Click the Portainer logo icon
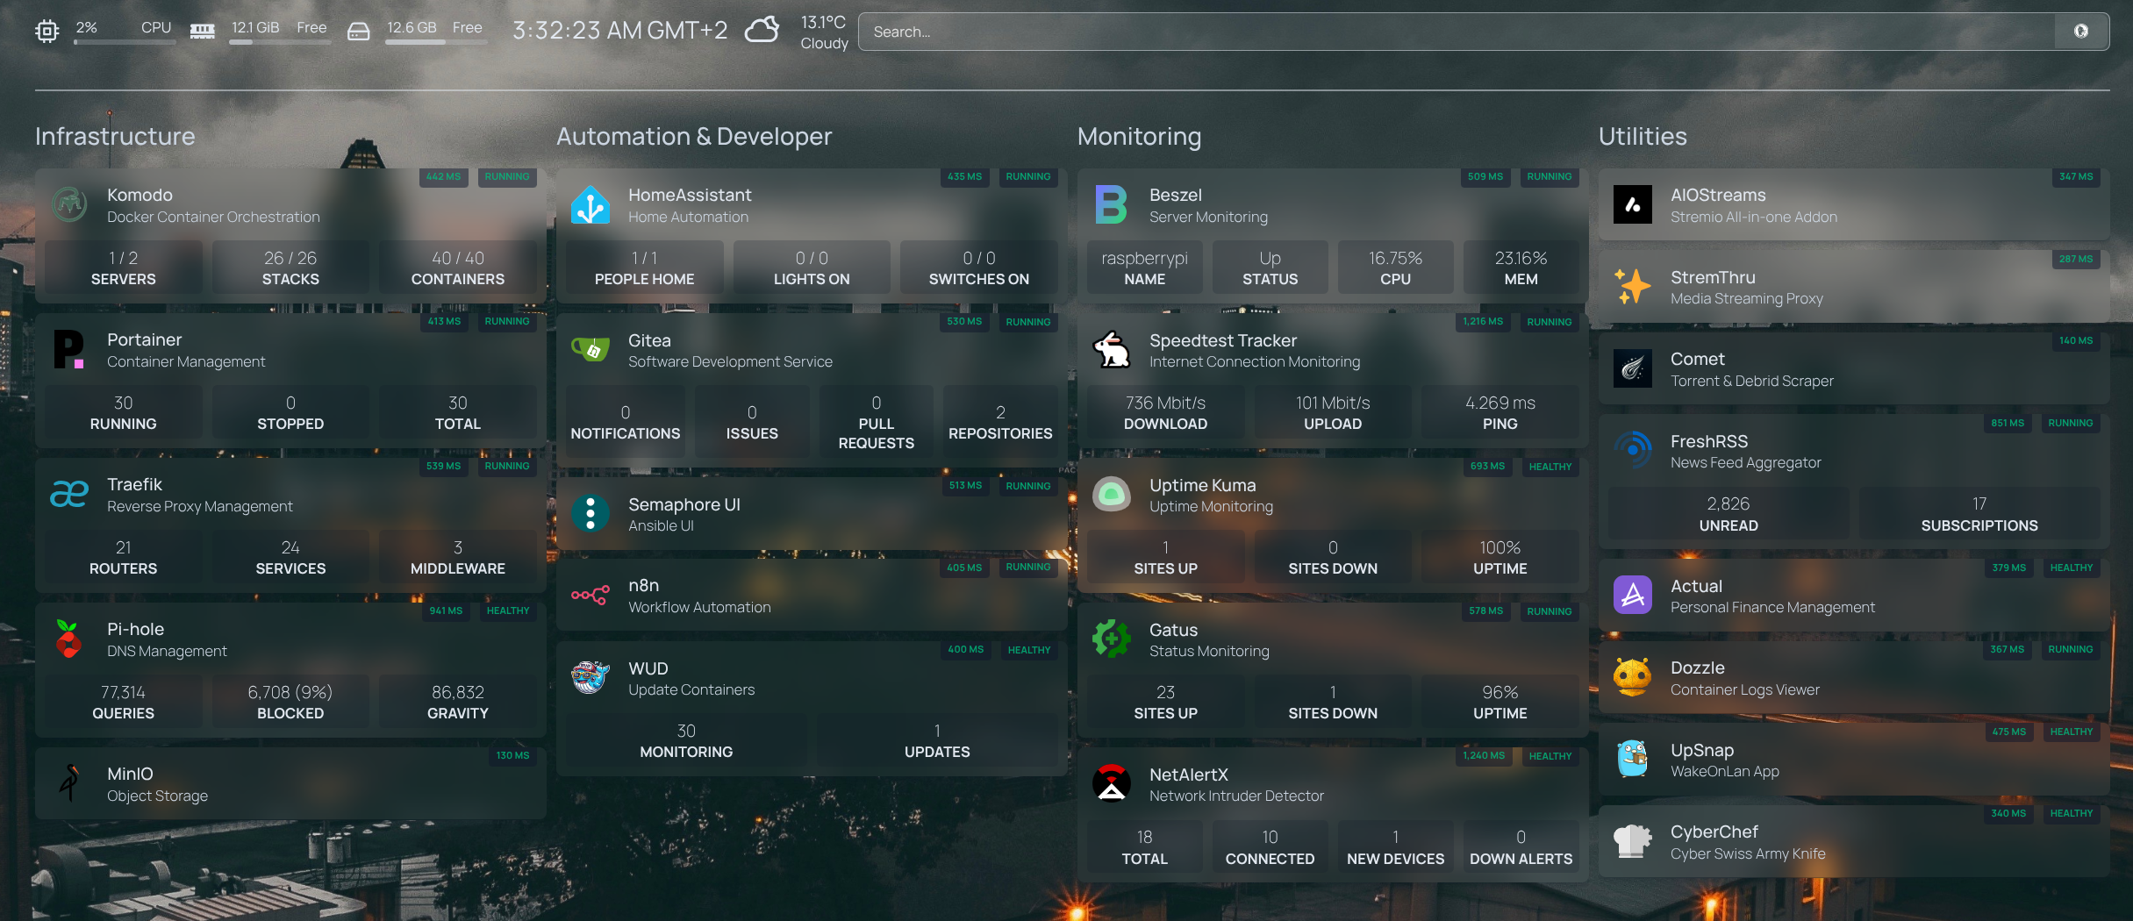Viewport: 2133px width, 921px height. coord(69,350)
